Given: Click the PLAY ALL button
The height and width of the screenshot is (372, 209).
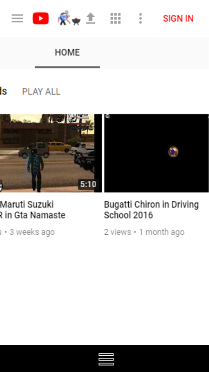Looking at the screenshot, I should pos(41,92).
